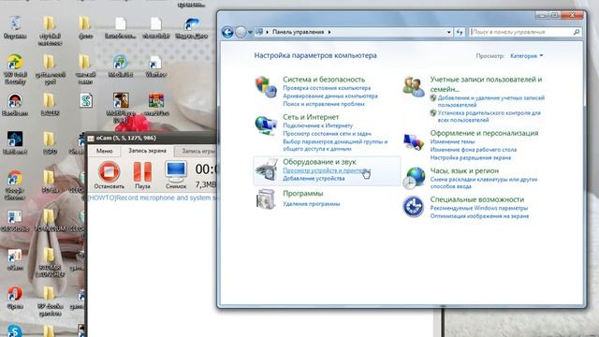
Task: Select the 360 Total Security desktop icon
Action: point(15,69)
